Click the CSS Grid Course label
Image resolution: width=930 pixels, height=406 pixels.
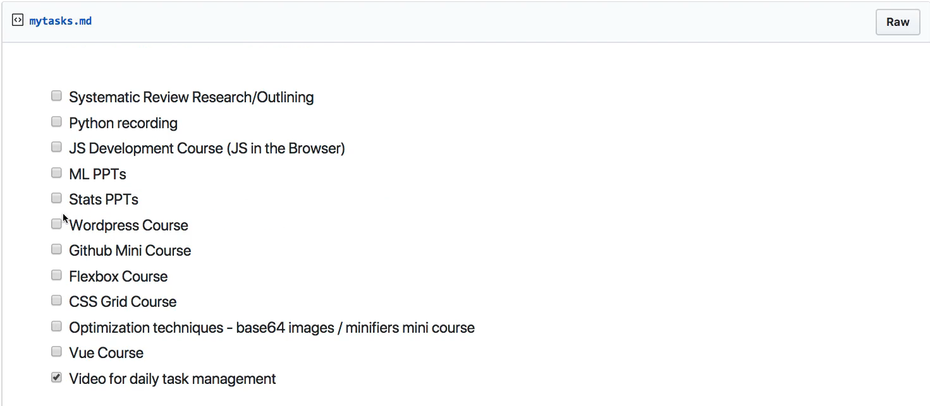123,302
